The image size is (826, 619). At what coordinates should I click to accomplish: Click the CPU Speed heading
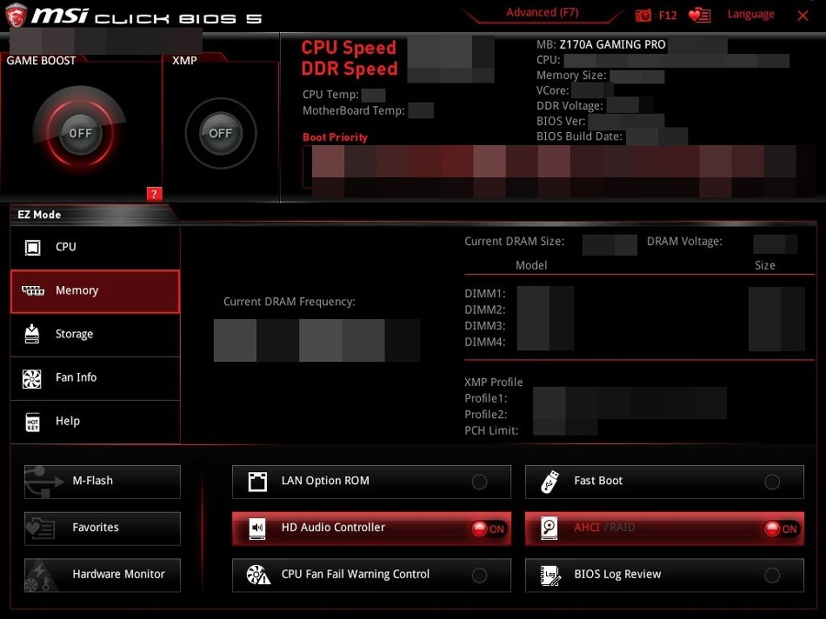(x=349, y=48)
